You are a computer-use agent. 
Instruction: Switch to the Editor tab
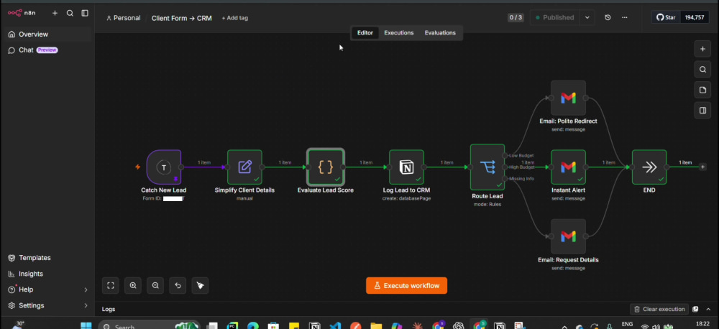tap(365, 33)
